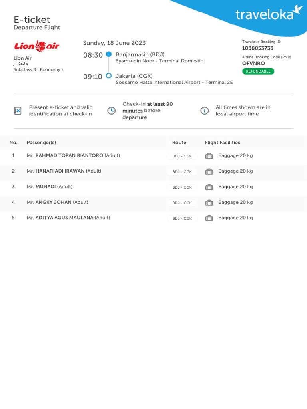Image resolution: width=307 pixels, height=409 pixels.
Task: Click the Lion Air logo
Action: pyautogui.click(x=36, y=46)
